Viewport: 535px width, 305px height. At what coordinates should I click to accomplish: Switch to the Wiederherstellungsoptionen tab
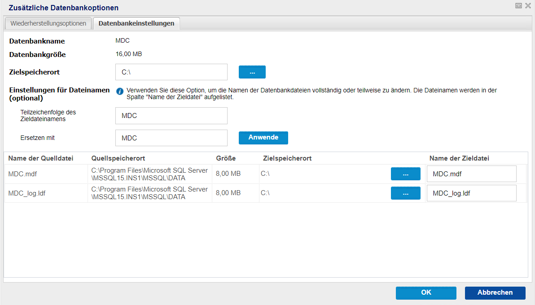point(48,23)
